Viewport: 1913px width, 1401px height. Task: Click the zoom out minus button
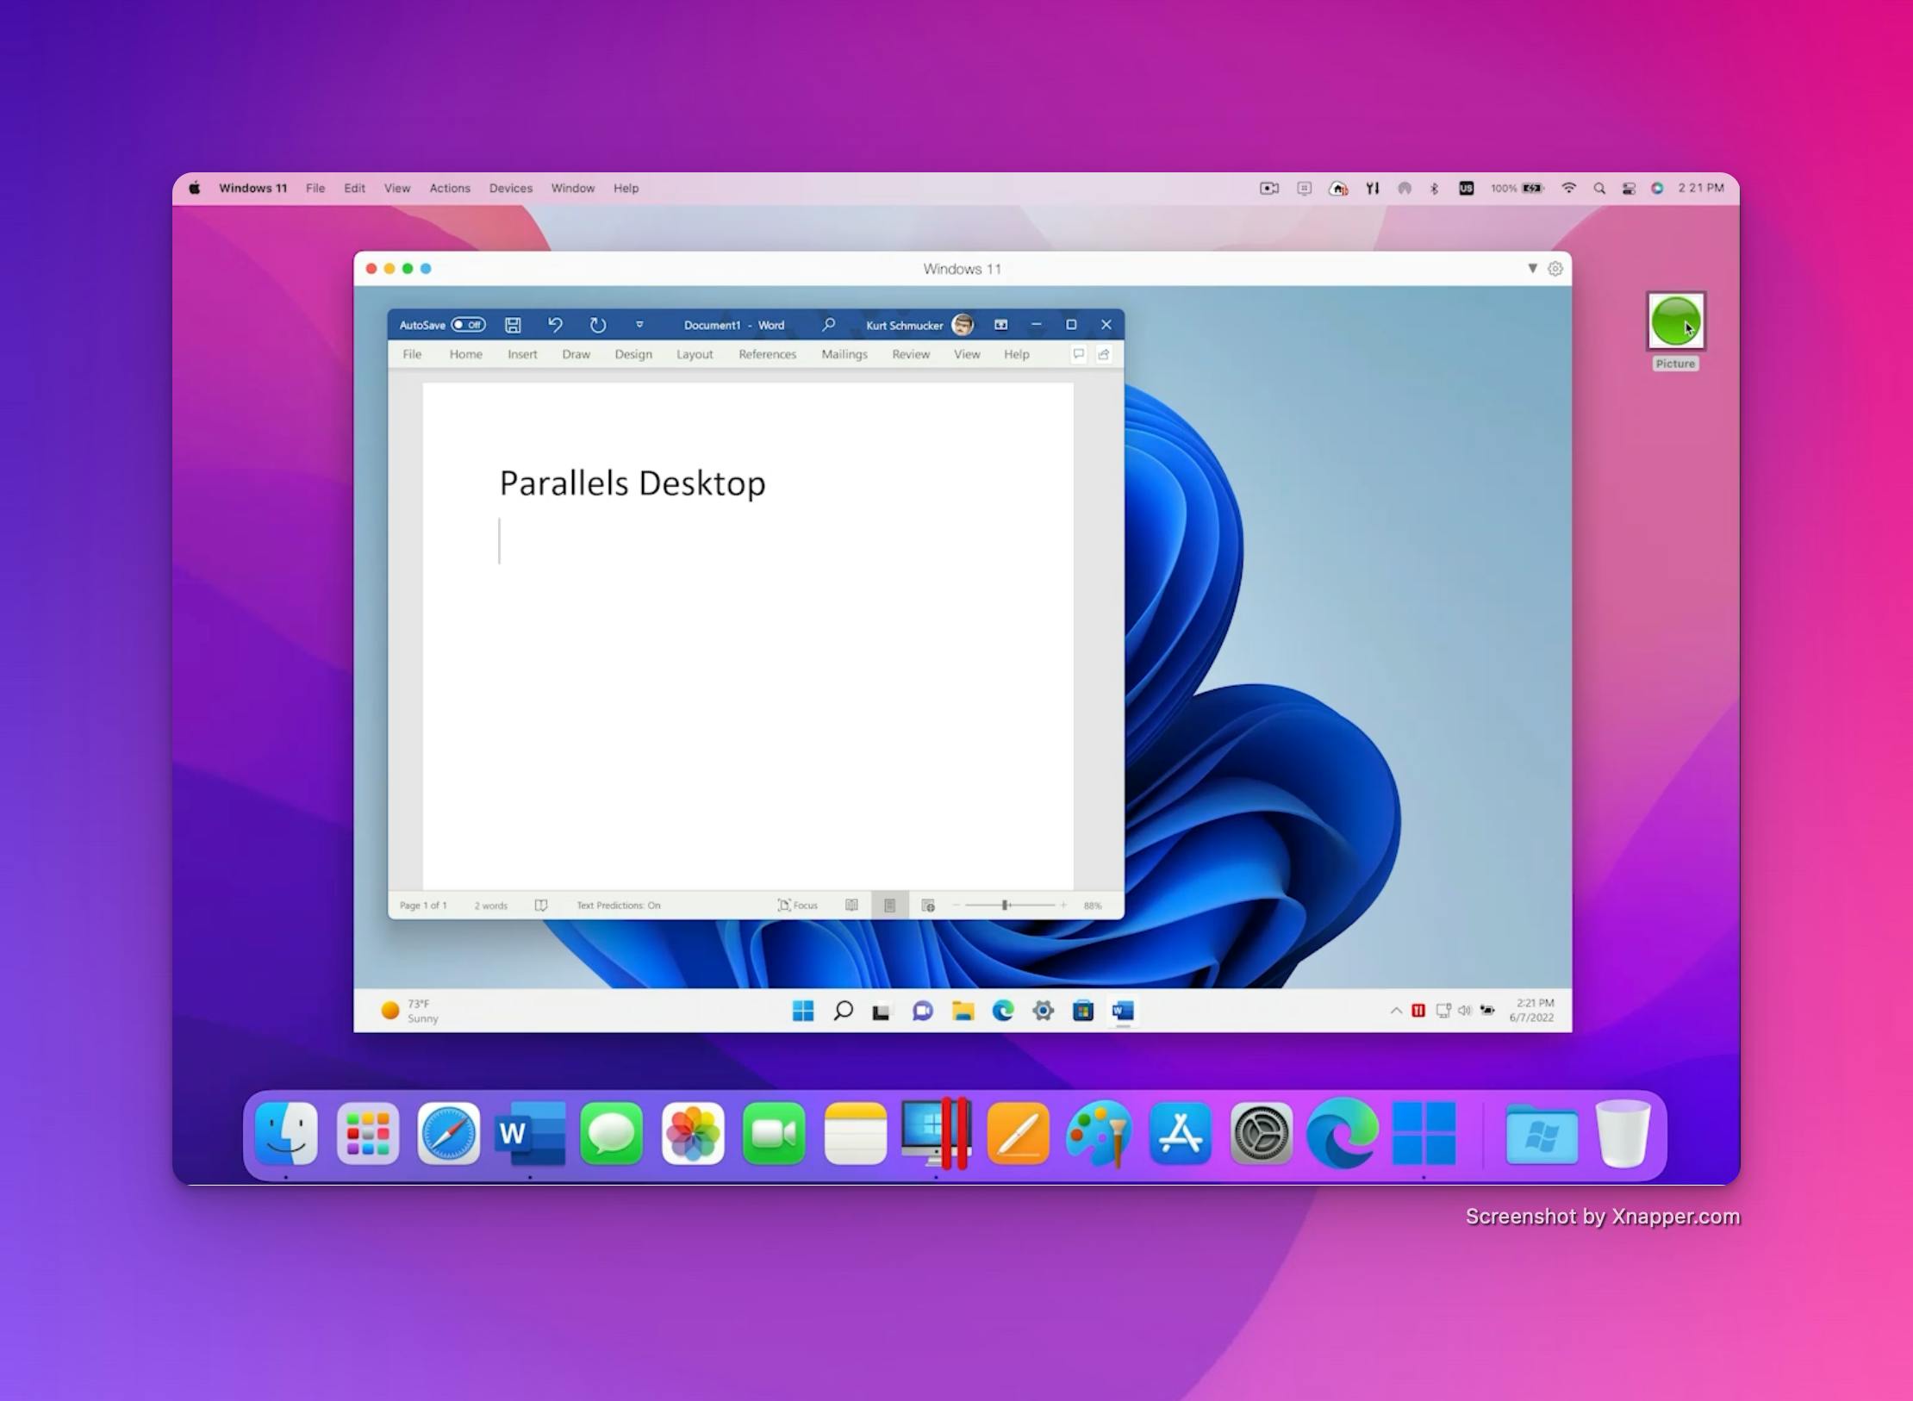coord(956,906)
